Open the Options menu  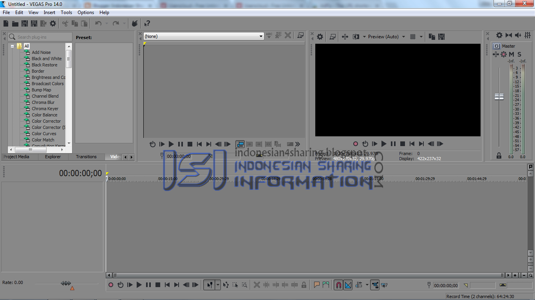[86, 12]
